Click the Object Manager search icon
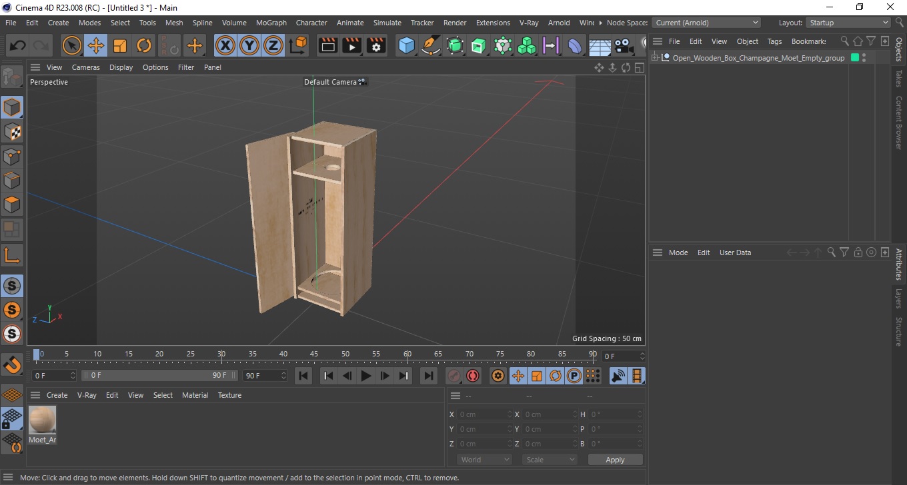907x485 pixels. [845, 41]
